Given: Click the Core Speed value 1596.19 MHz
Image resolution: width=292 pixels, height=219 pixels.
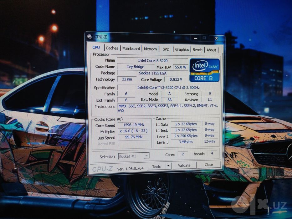Looking at the screenshot, I should point(134,125).
